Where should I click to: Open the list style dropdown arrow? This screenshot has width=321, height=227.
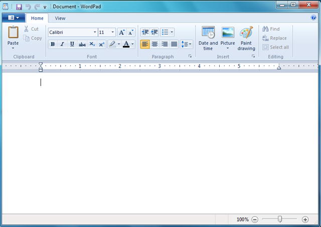coord(172,32)
